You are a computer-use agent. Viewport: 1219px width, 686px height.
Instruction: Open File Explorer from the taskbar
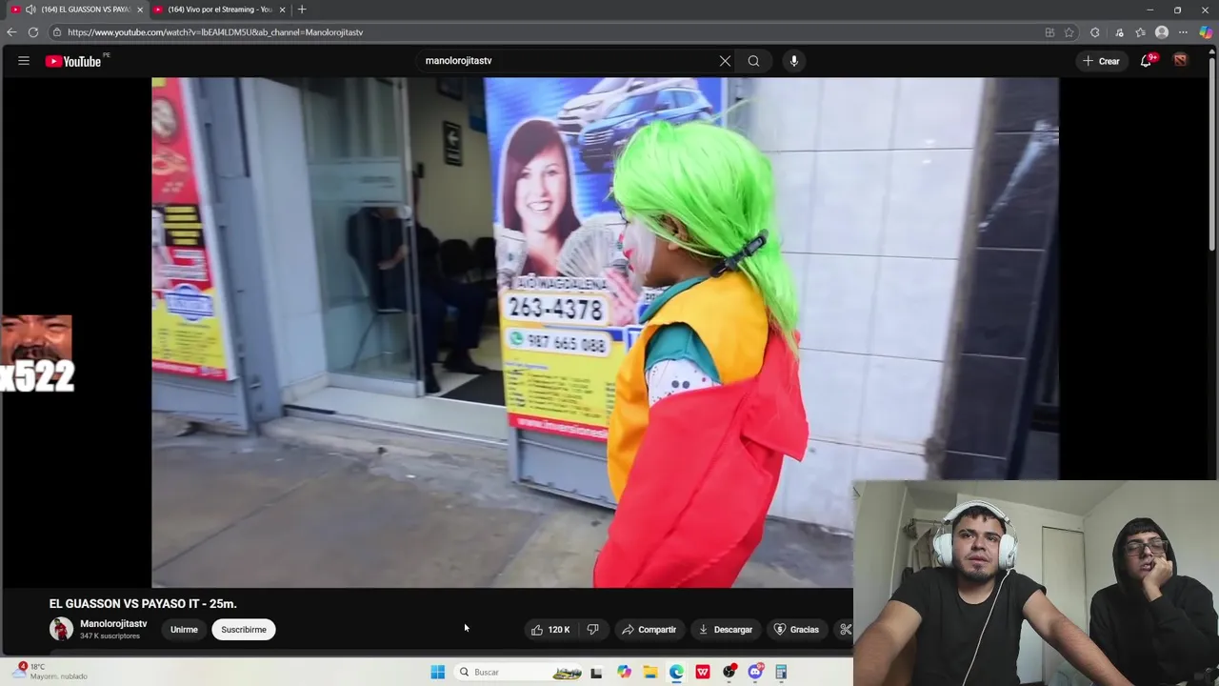(x=650, y=673)
